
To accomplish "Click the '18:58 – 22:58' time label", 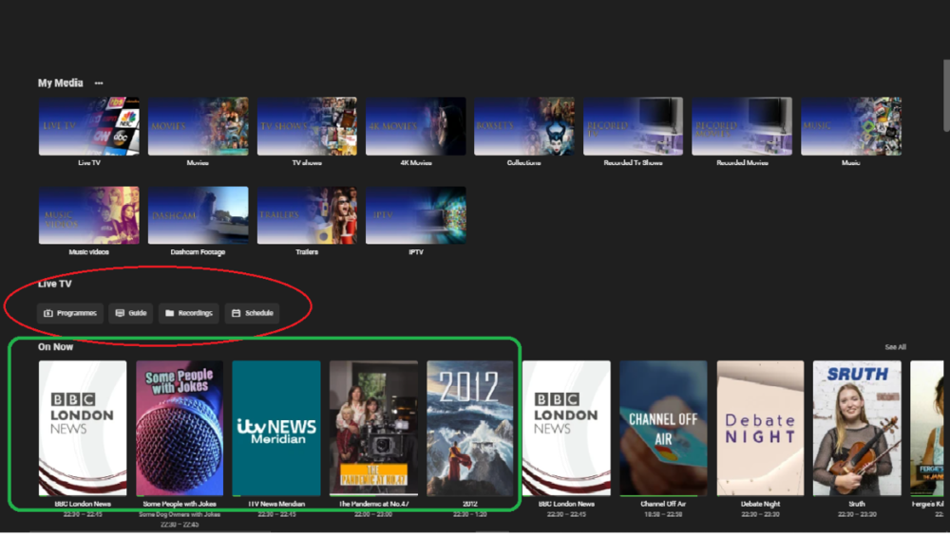I will tap(663, 514).
